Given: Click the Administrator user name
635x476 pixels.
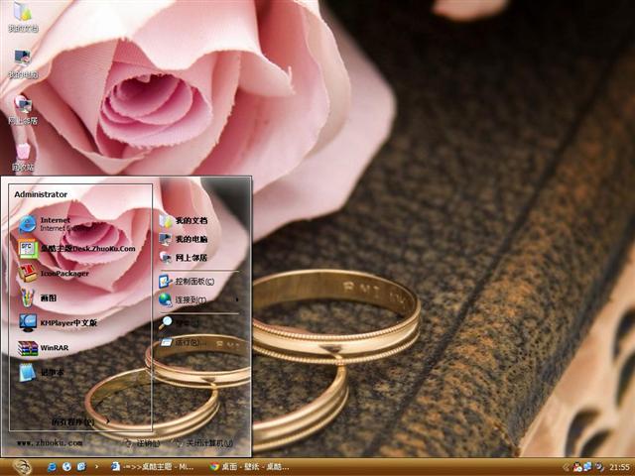Looking at the screenshot, I should pos(41,194).
